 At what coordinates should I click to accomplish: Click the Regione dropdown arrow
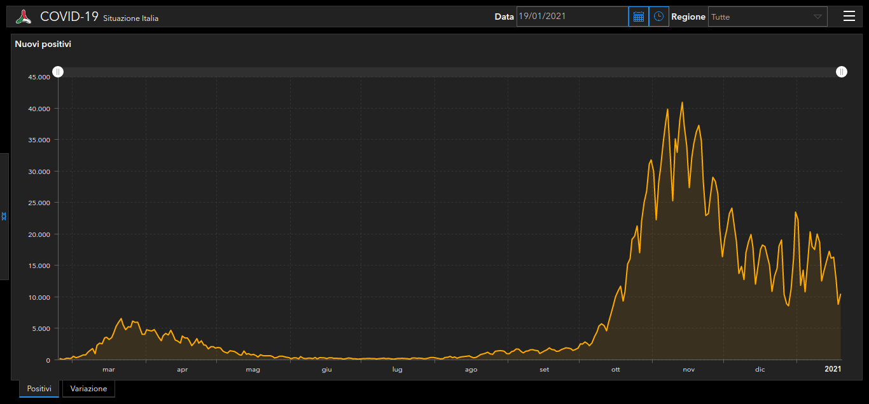pos(817,17)
